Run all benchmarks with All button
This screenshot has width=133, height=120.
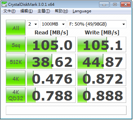(16, 28)
